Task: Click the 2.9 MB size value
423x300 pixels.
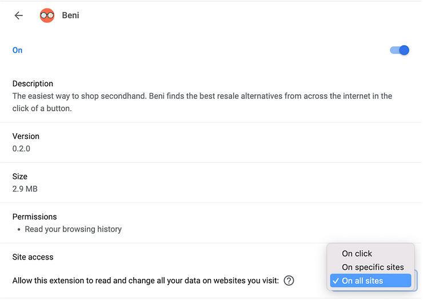Action: 25,189
